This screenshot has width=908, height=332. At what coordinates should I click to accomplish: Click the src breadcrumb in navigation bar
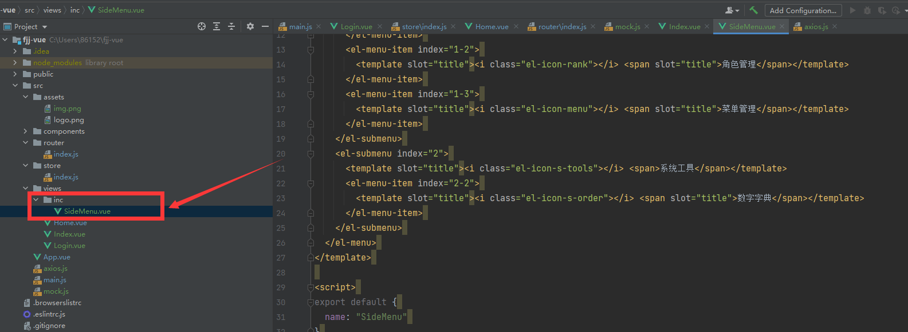pyautogui.click(x=29, y=10)
